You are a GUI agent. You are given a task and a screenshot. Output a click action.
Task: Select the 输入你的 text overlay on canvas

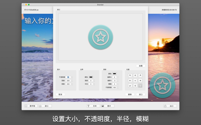39,21
